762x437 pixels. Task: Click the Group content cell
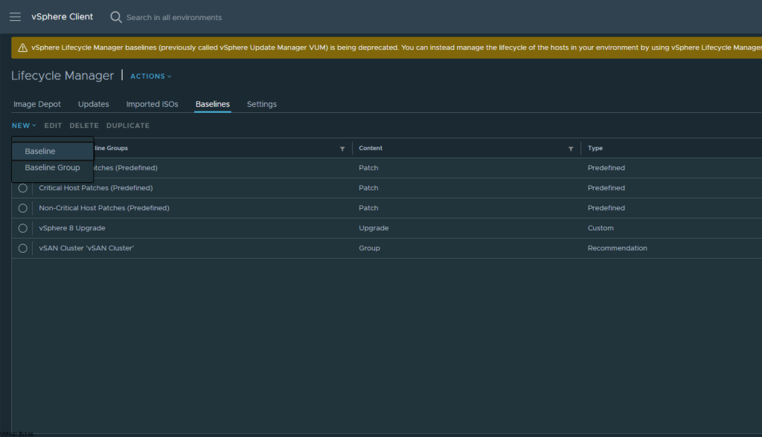pyautogui.click(x=369, y=248)
